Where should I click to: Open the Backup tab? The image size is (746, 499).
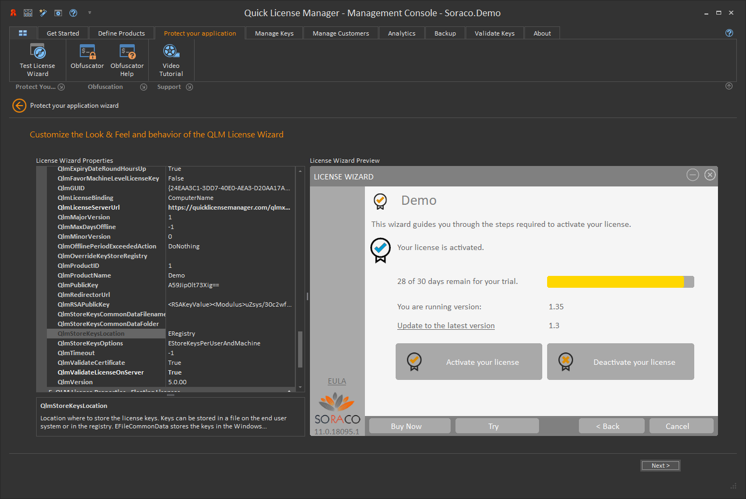[445, 33]
